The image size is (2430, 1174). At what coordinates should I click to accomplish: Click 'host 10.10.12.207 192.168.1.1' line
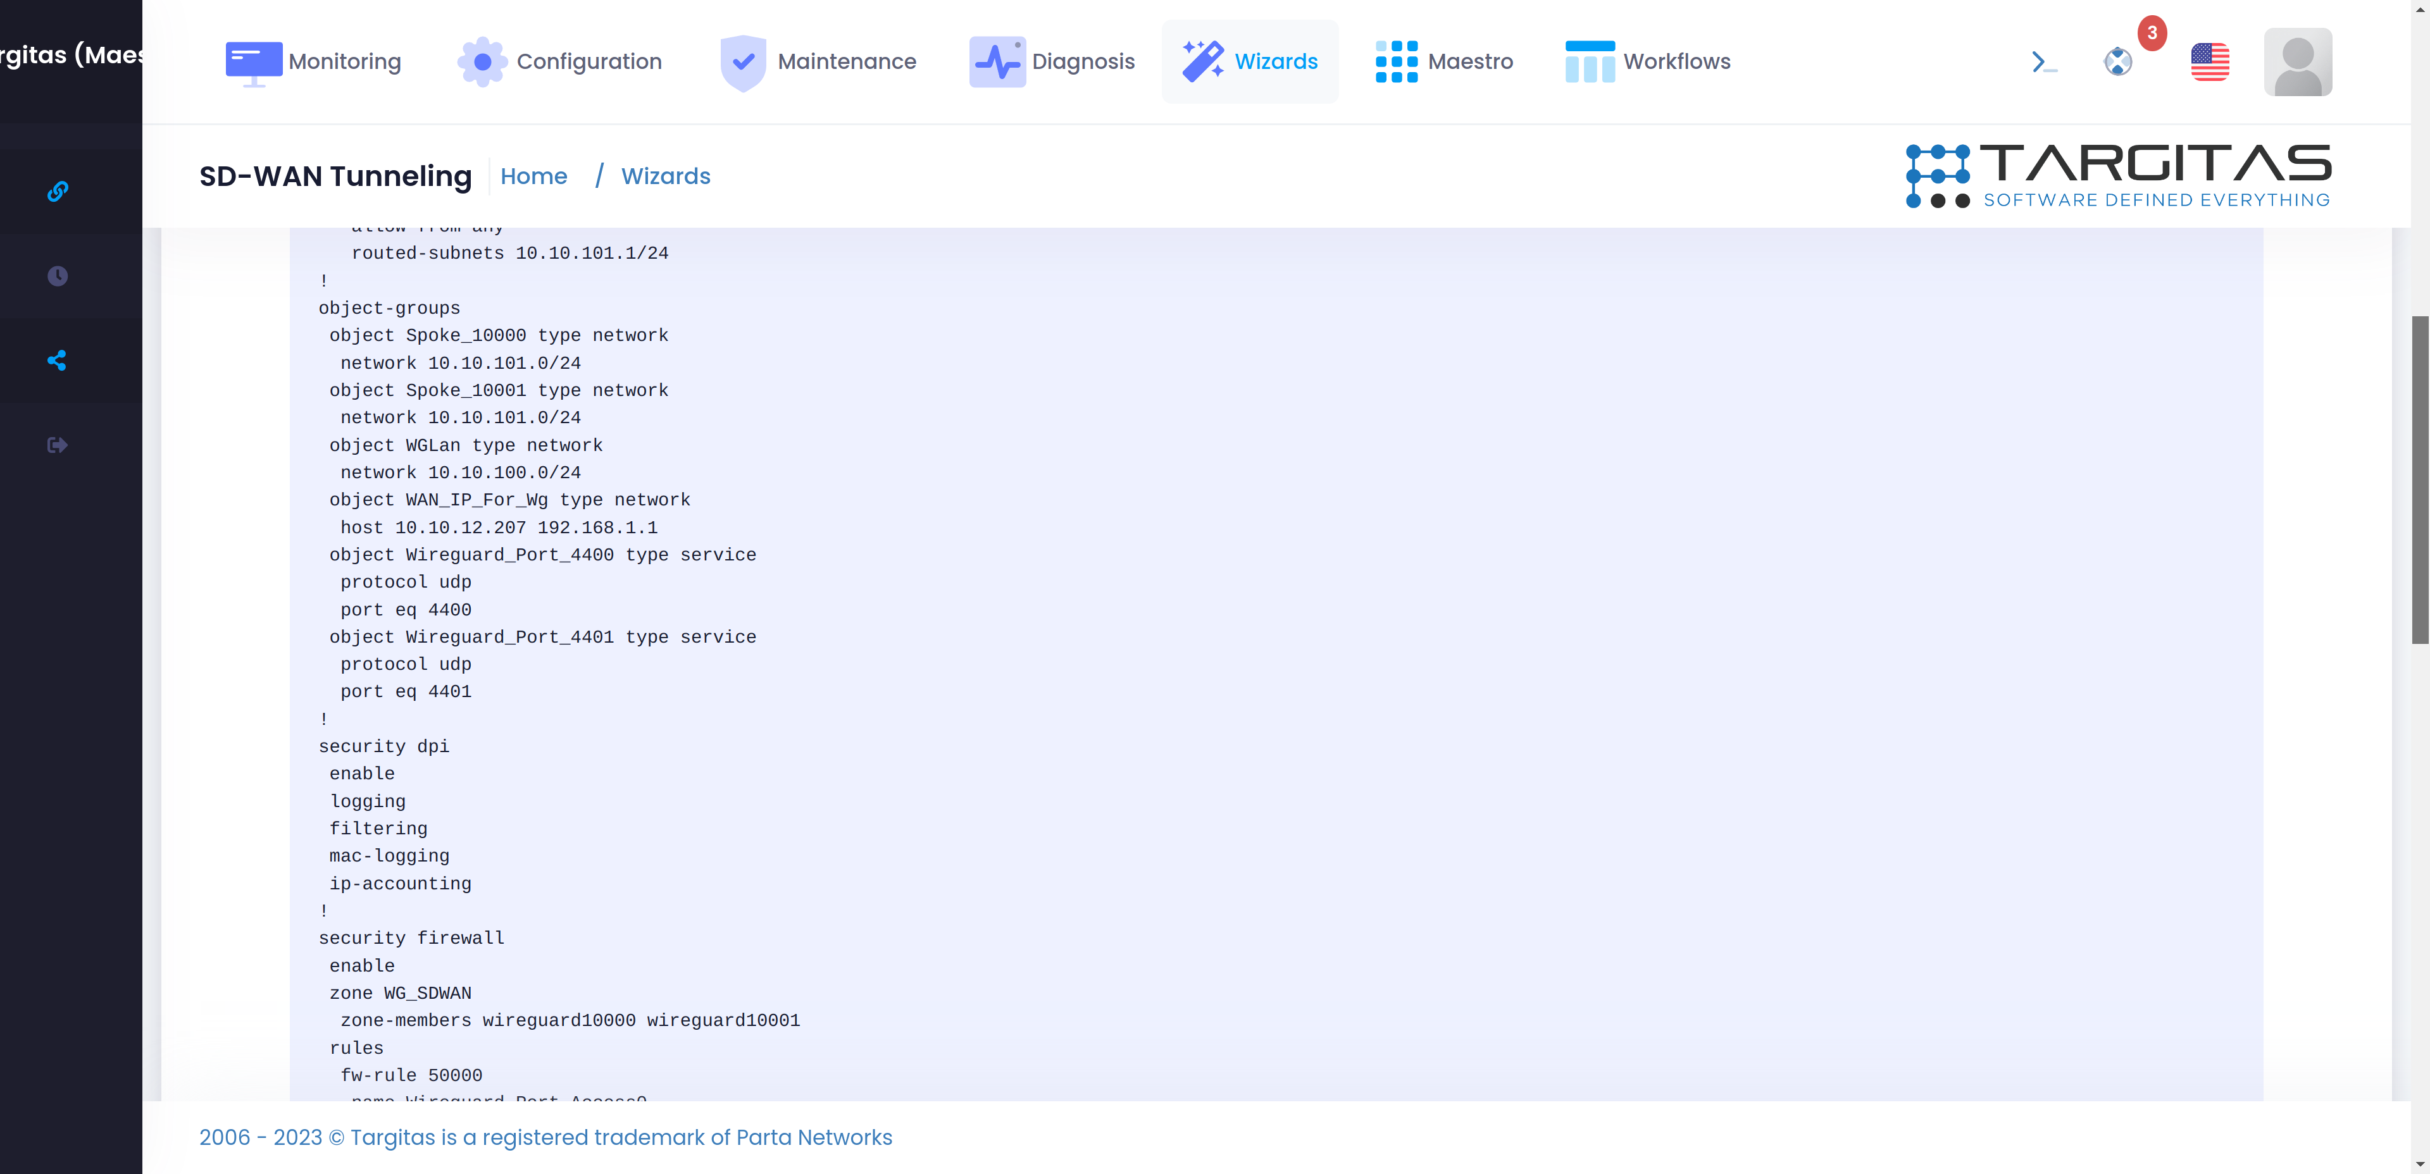[x=499, y=528]
